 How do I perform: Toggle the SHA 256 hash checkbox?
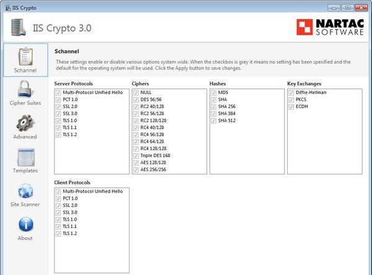tap(213, 107)
